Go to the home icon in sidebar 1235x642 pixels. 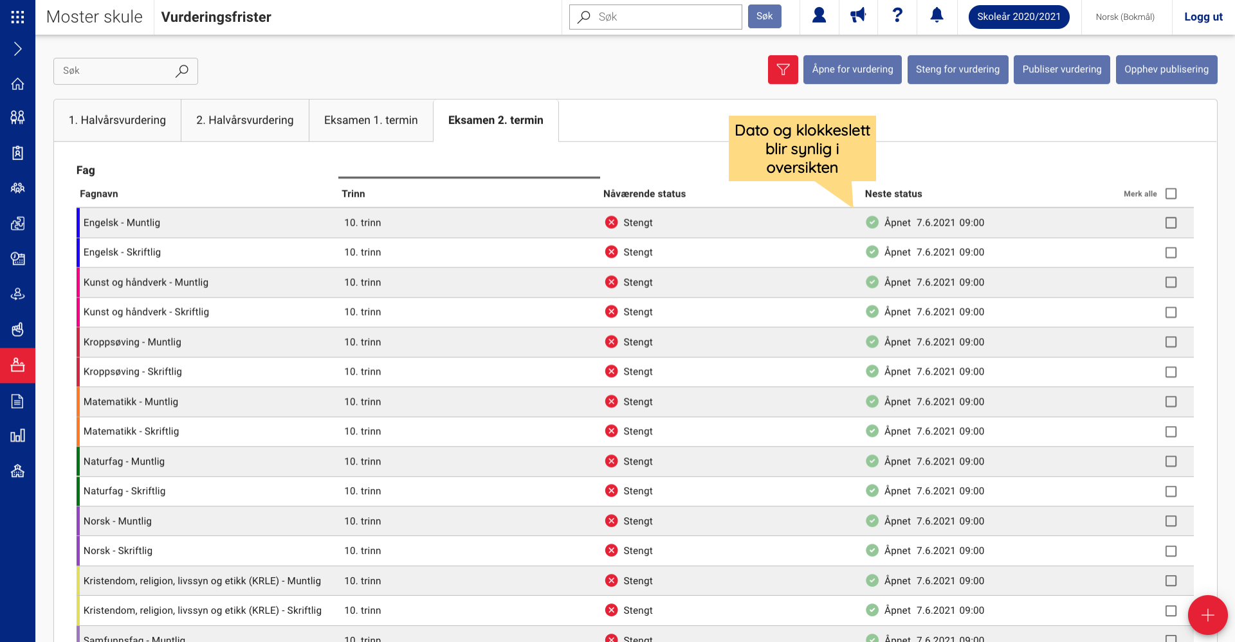17,84
